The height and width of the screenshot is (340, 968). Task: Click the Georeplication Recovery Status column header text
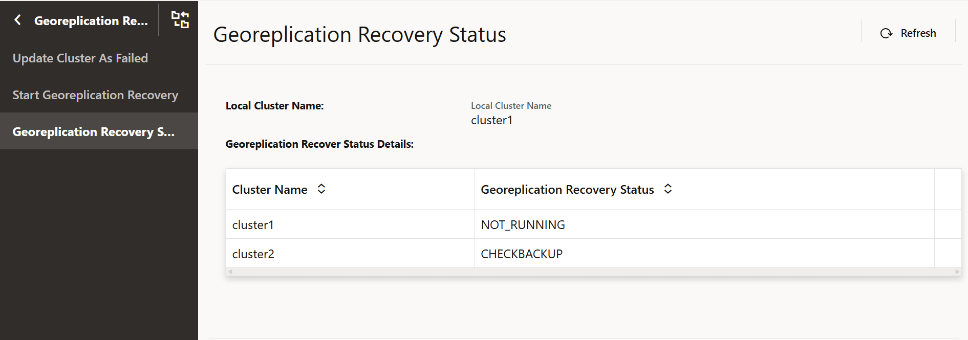pos(567,190)
